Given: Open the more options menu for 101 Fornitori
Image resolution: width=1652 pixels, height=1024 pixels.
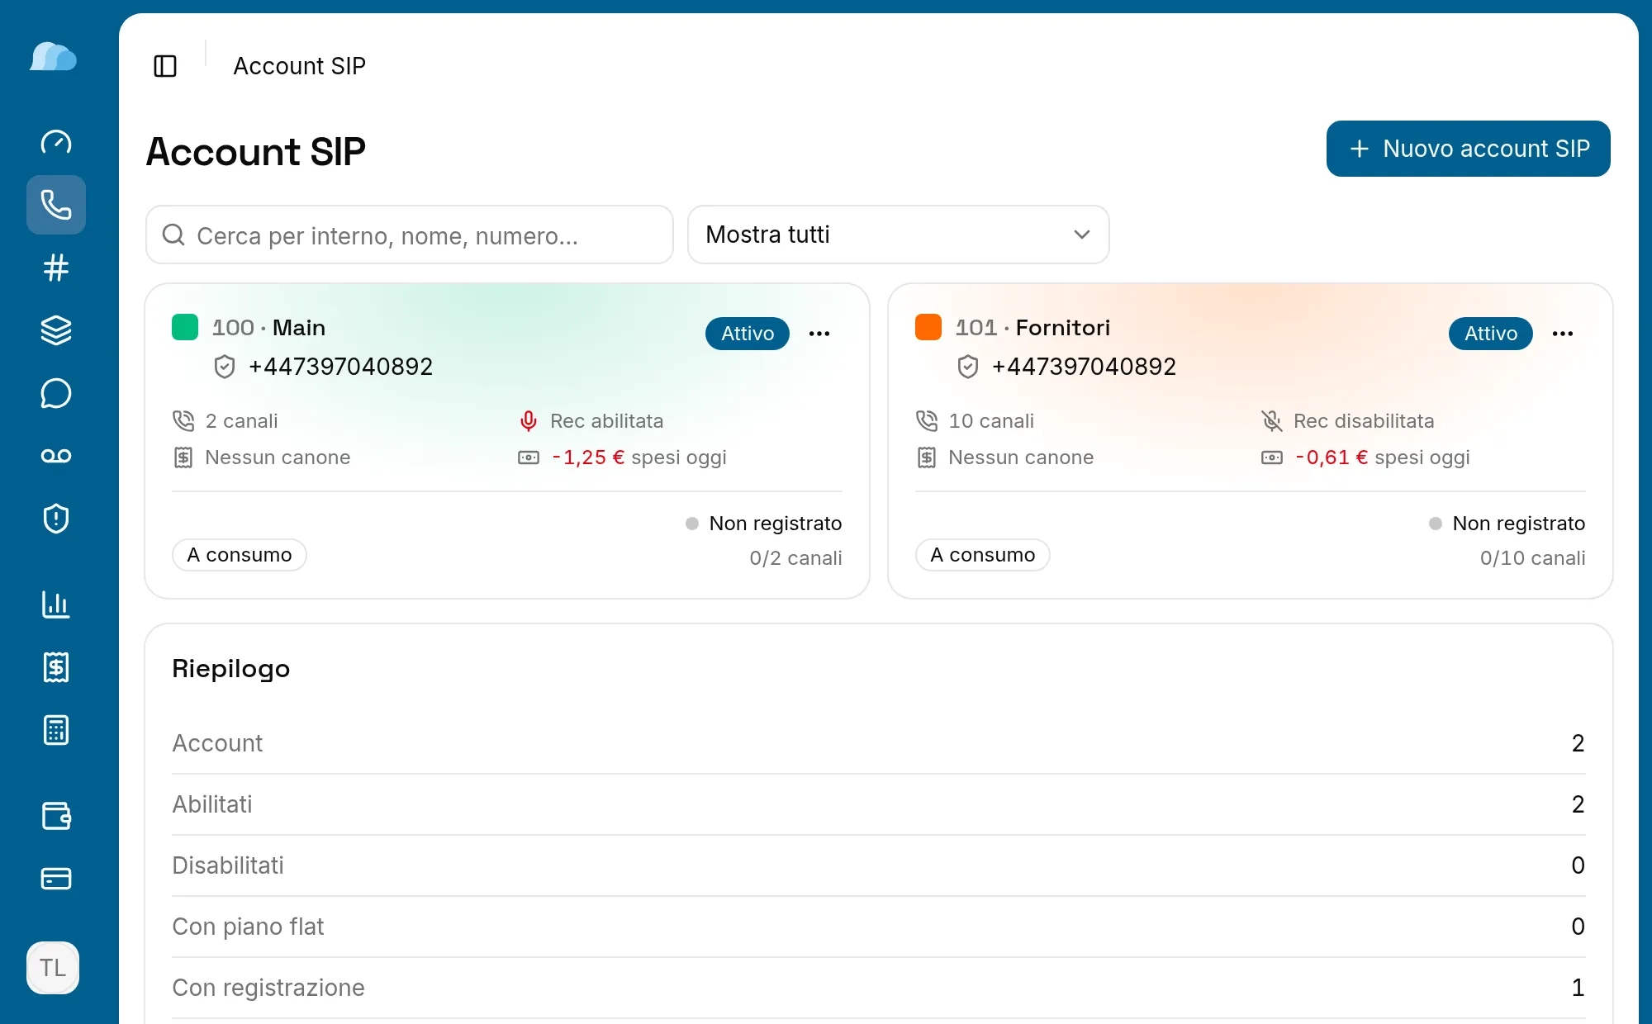Looking at the screenshot, I should click(x=1563, y=334).
